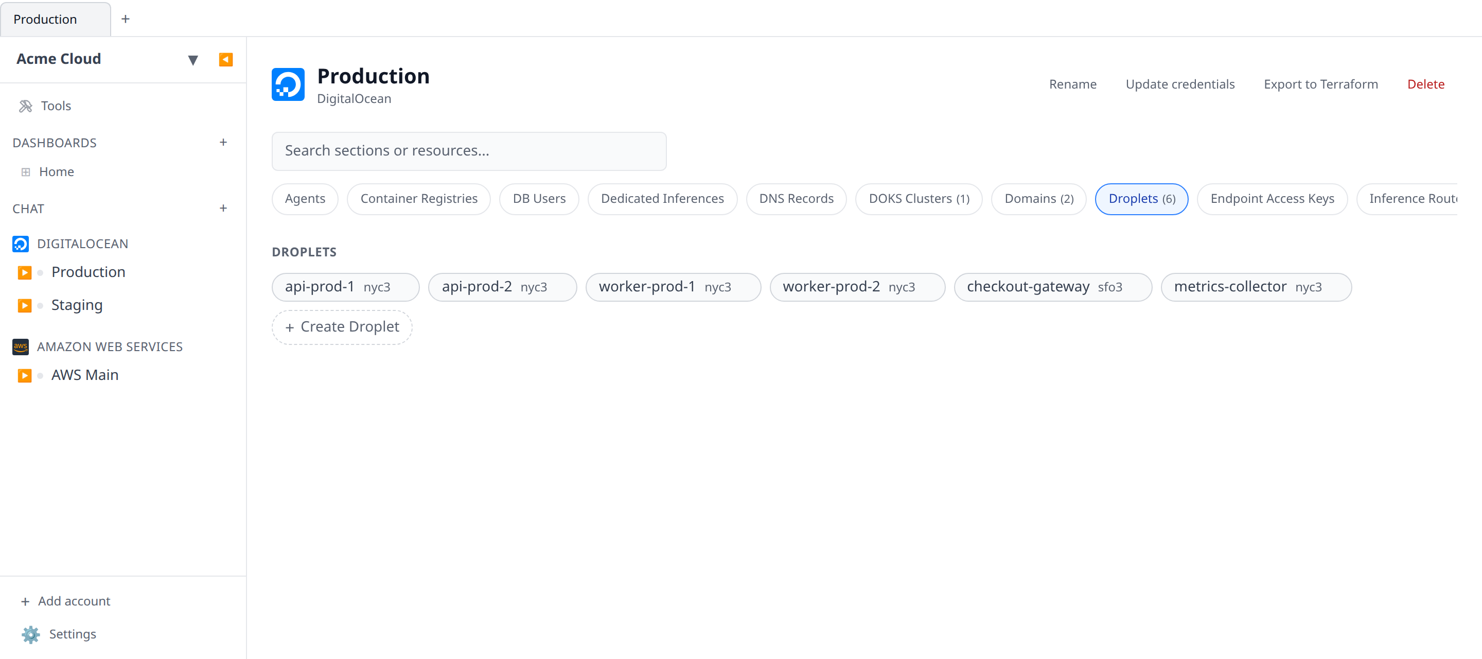This screenshot has height=659, width=1482.
Task: Start a new chat with the plus
Action: point(223,208)
